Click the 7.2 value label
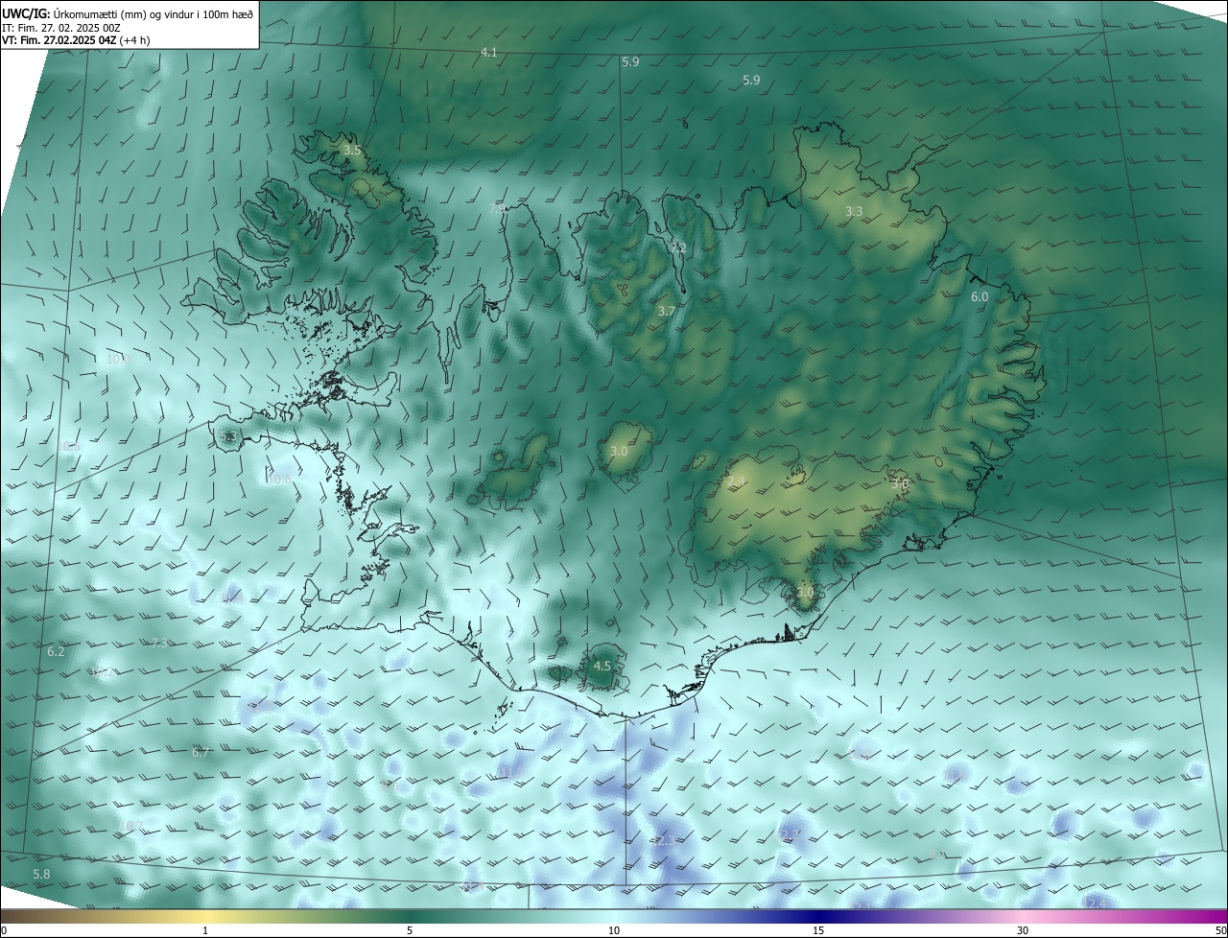This screenshot has height=938, width=1228. pos(678,248)
